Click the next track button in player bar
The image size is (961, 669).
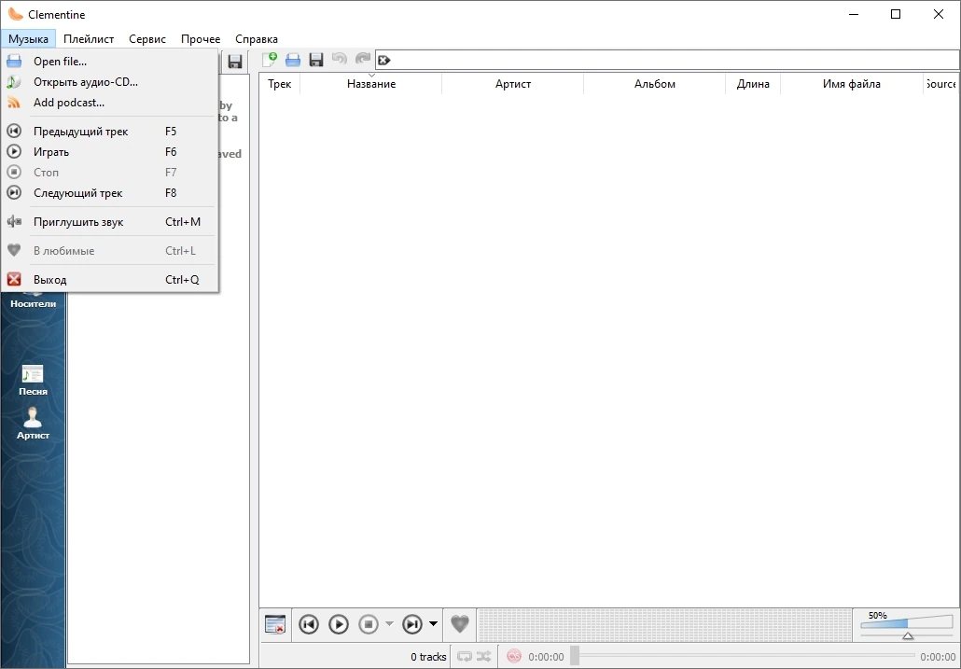coord(412,624)
